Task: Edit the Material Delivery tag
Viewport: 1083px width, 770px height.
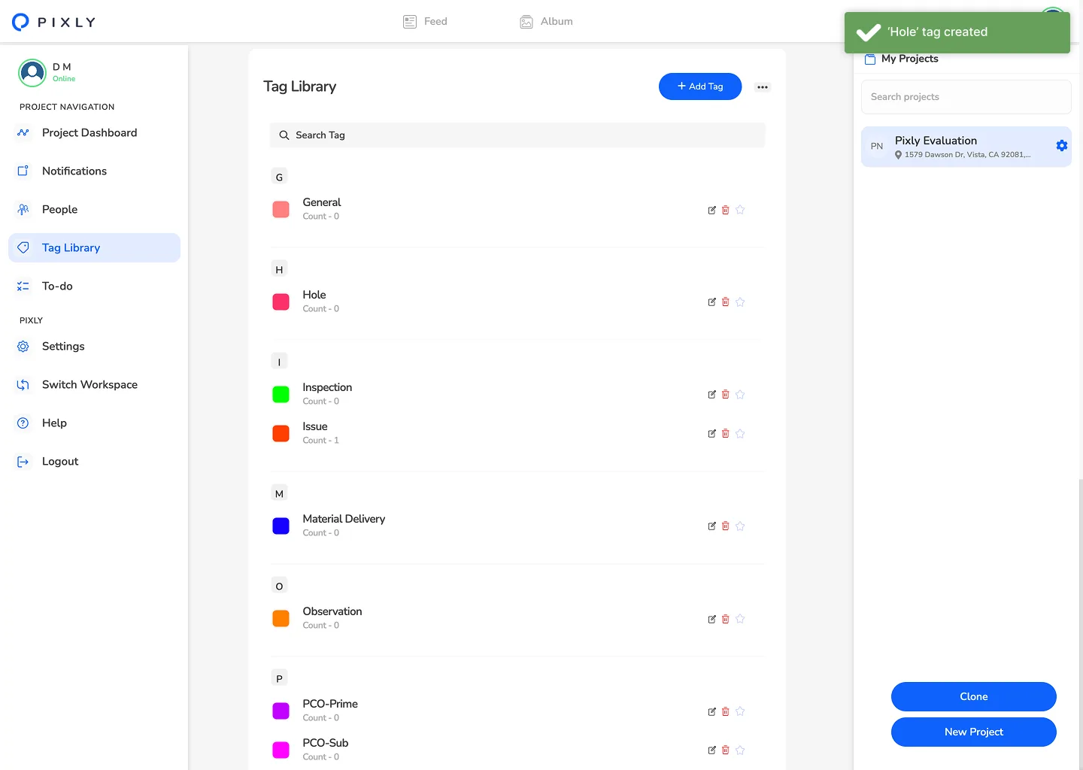Action: [711, 526]
